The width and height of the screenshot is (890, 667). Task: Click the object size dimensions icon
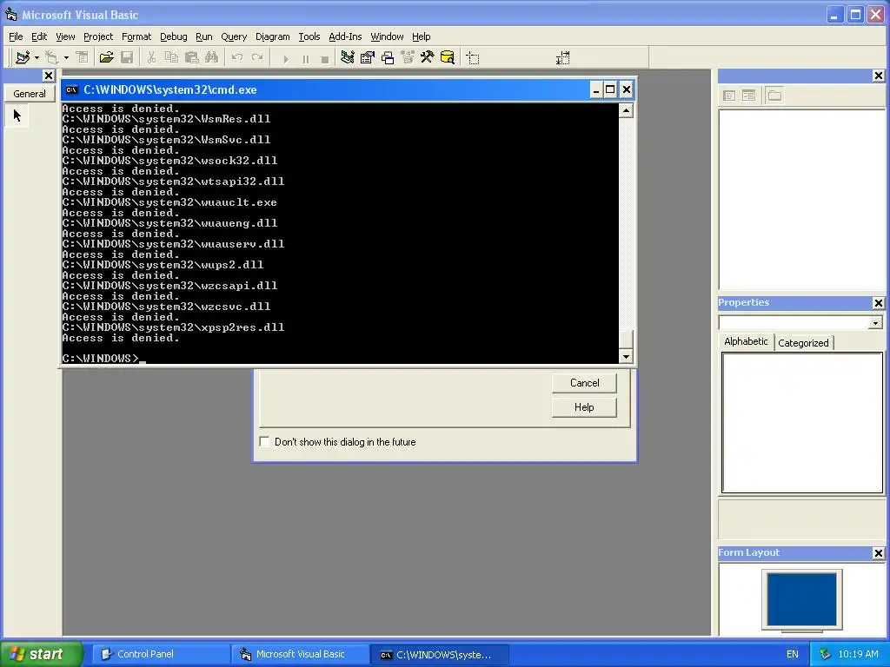(563, 58)
